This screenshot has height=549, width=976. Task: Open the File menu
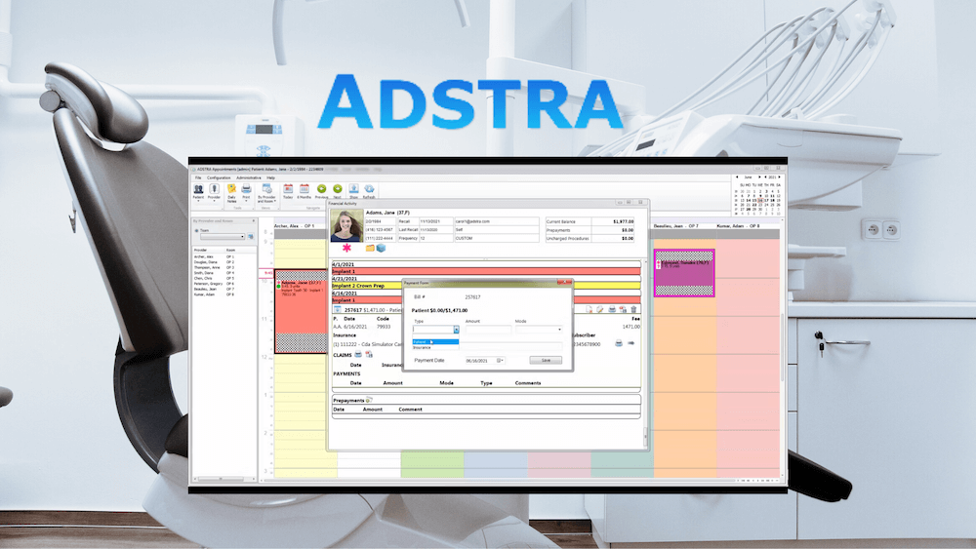198,177
